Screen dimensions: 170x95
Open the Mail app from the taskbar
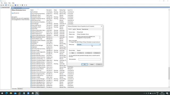(15, 93)
